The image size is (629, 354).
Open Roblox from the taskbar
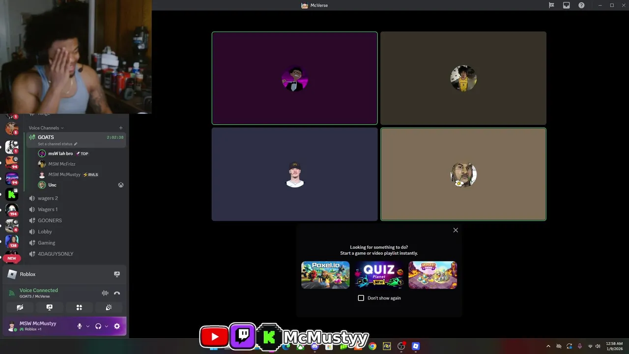pyautogui.click(x=416, y=346)
